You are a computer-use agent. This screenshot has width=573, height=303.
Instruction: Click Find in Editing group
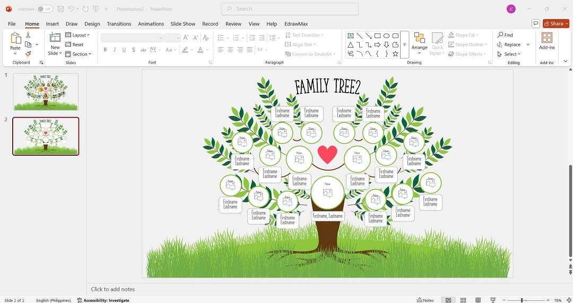pos(505,35)
